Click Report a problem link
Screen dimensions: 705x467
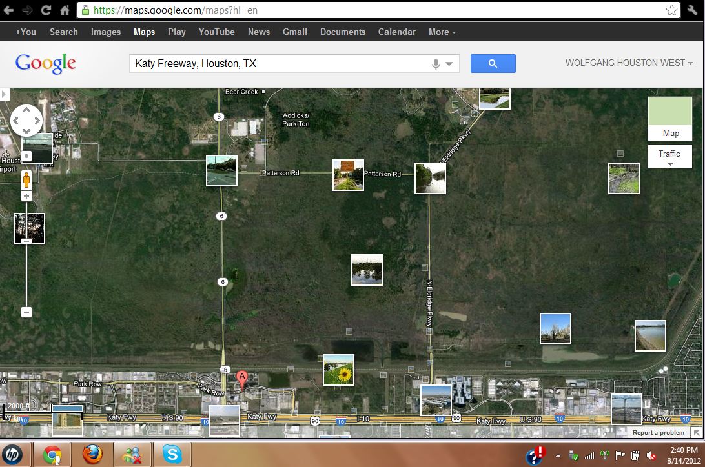tap(659, 432)
